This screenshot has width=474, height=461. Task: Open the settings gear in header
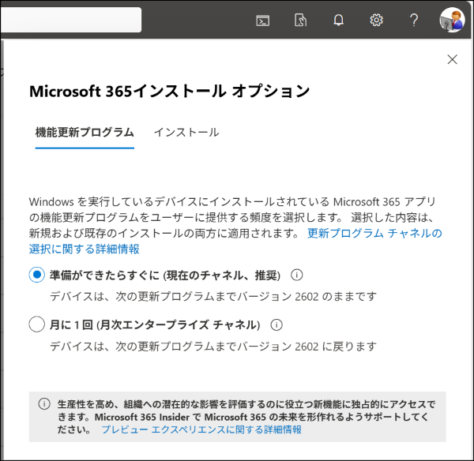(x=376, y=21)
